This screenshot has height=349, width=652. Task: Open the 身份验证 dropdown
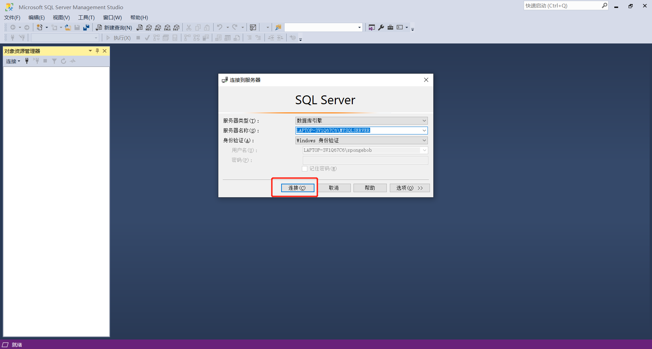424,140
